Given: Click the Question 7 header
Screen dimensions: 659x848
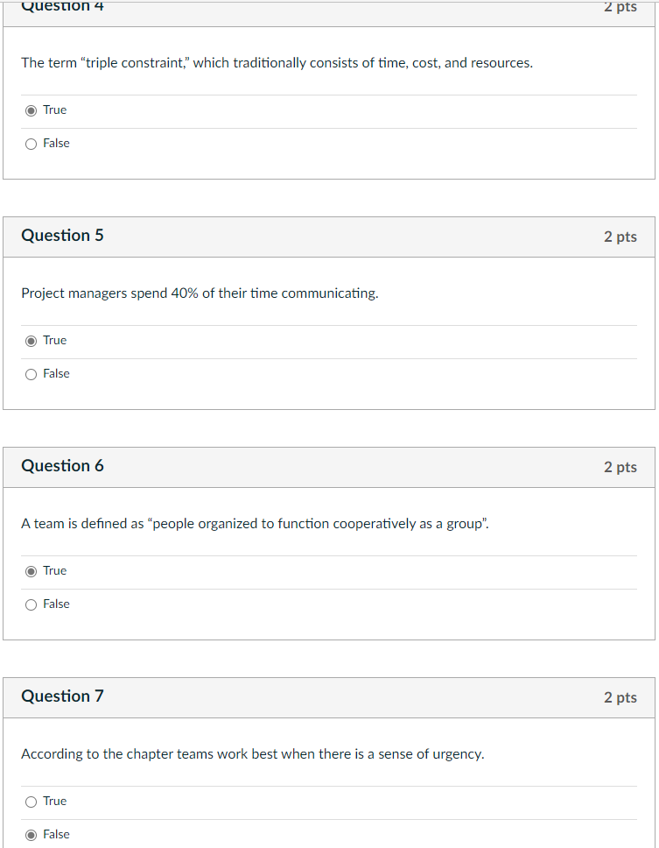Looking at the screenshot, I should (x=62, y=696).
